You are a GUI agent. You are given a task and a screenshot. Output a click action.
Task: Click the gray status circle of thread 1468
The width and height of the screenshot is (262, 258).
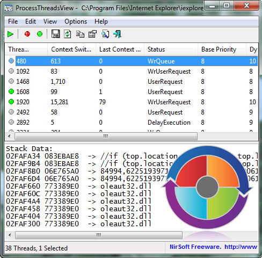point(11,81)
